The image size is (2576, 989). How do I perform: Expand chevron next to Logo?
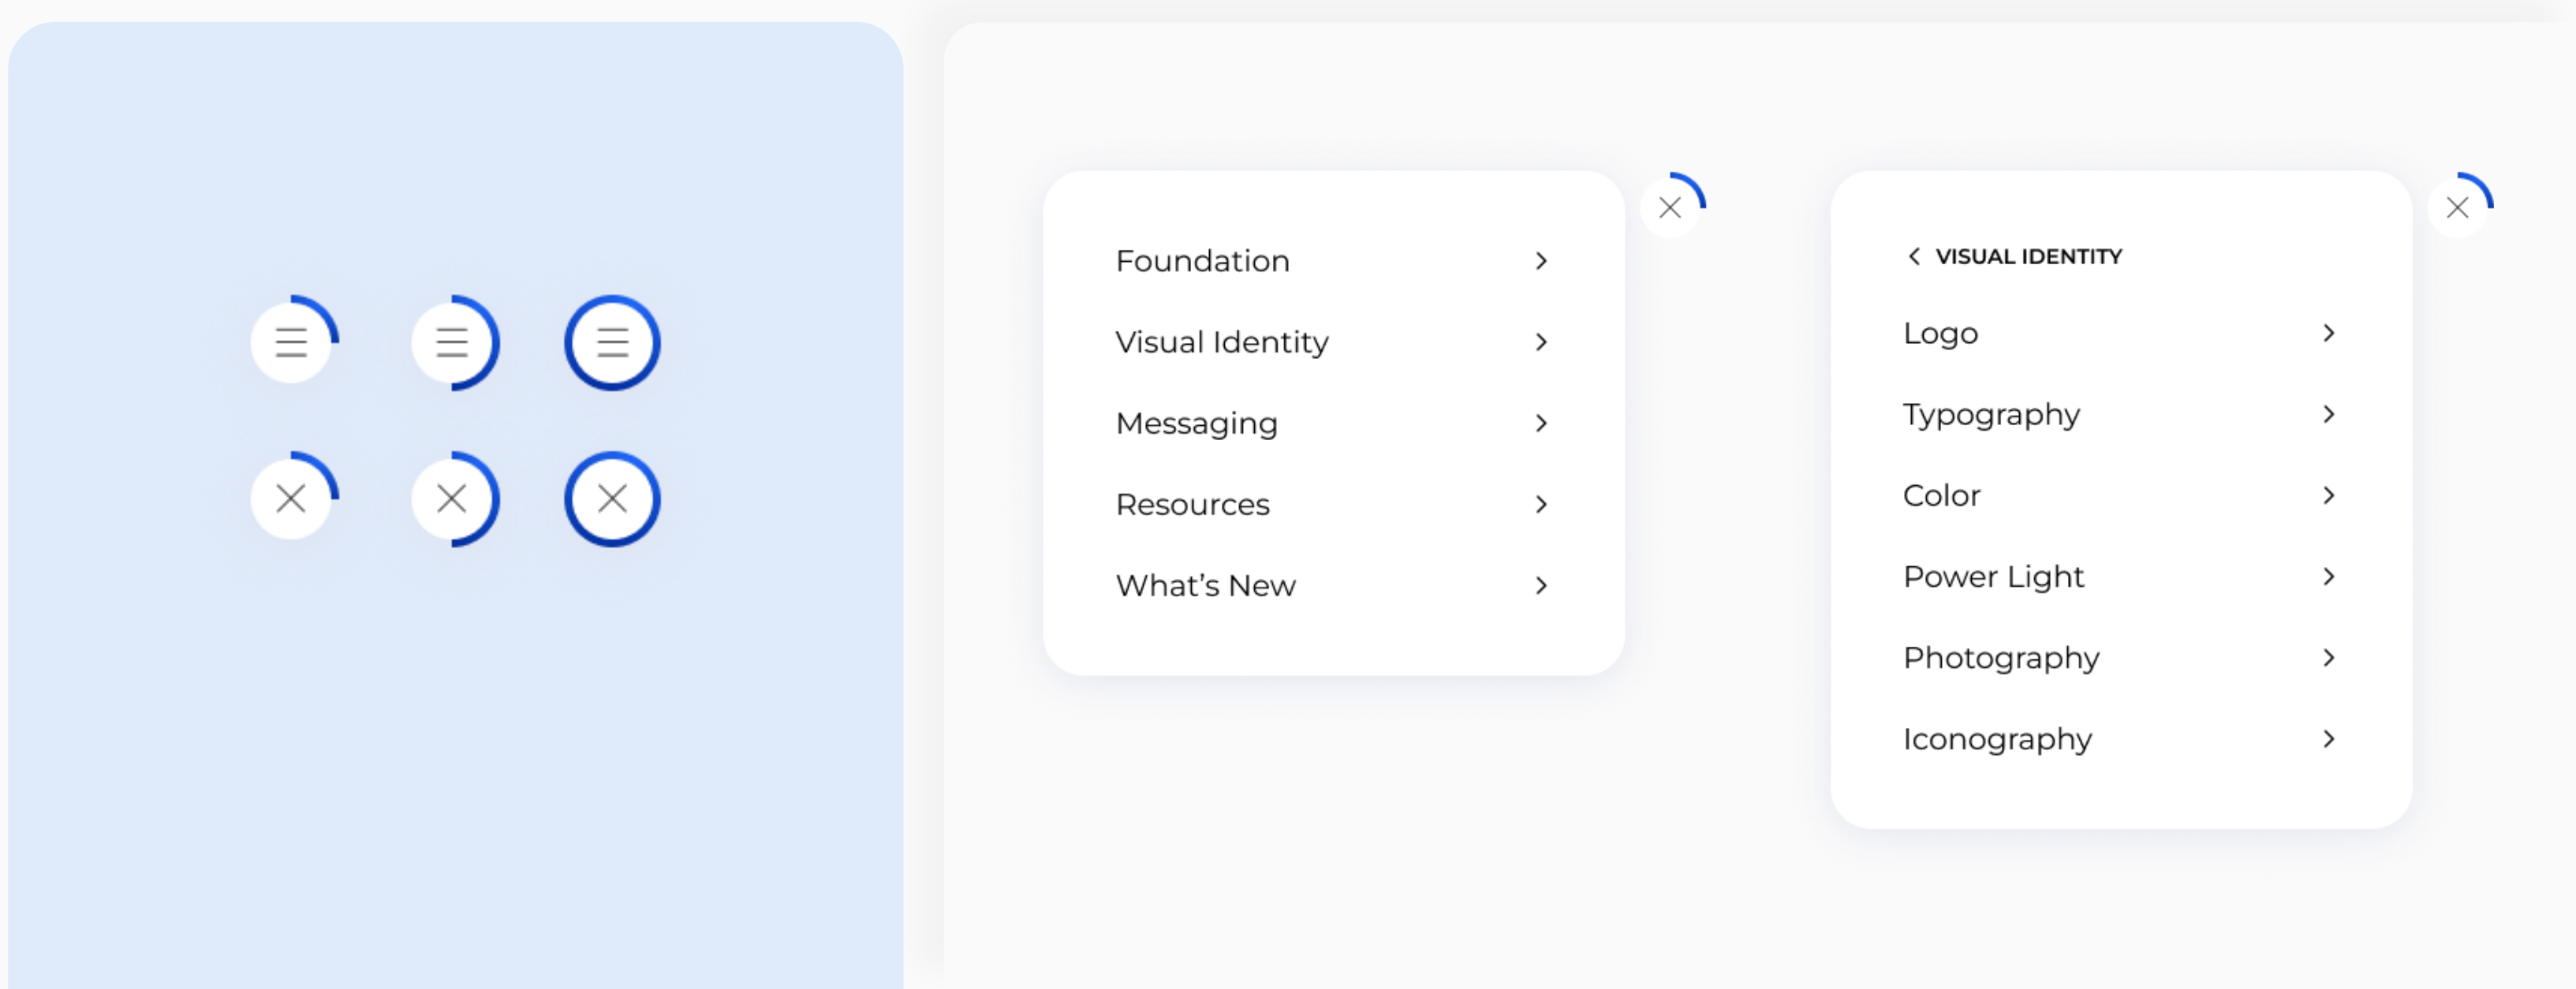2329,333
